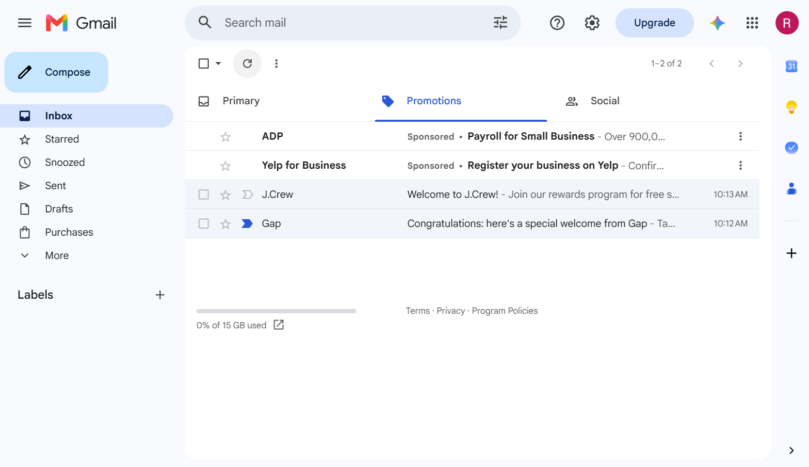
Task: Open select dropdown arrow beside checkbox
Action: (x=218, y=64)
